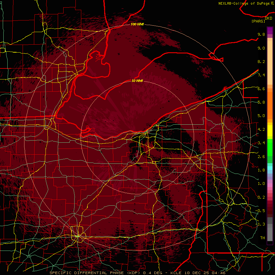Viewport: 275px width, 275px height.
Task: Click the purple top segment of the color bar
Action: pos(270,31)
